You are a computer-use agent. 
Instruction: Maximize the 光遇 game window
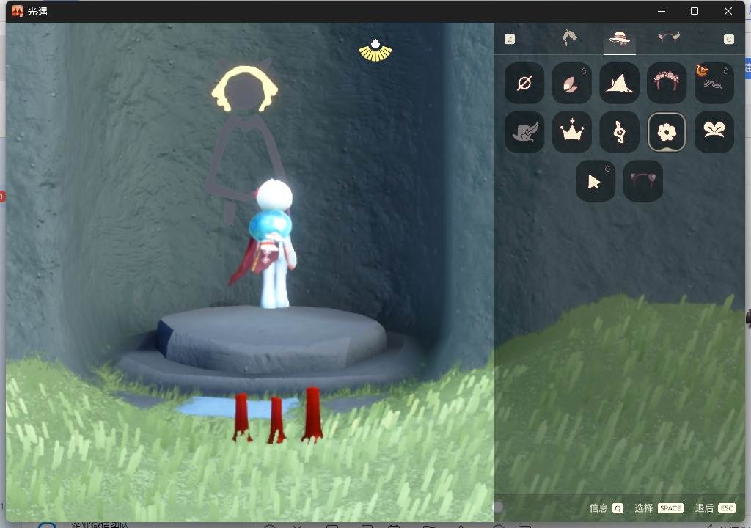pyautogui.click(x=695, y=11)
